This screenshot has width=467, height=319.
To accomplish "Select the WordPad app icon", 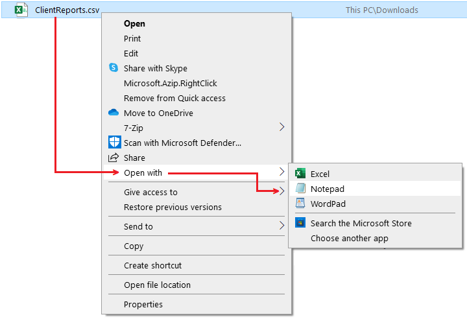I will (x=300, y=203).
